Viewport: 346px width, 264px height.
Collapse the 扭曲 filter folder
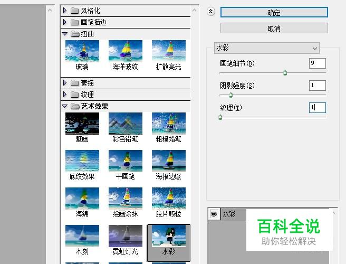65,34
